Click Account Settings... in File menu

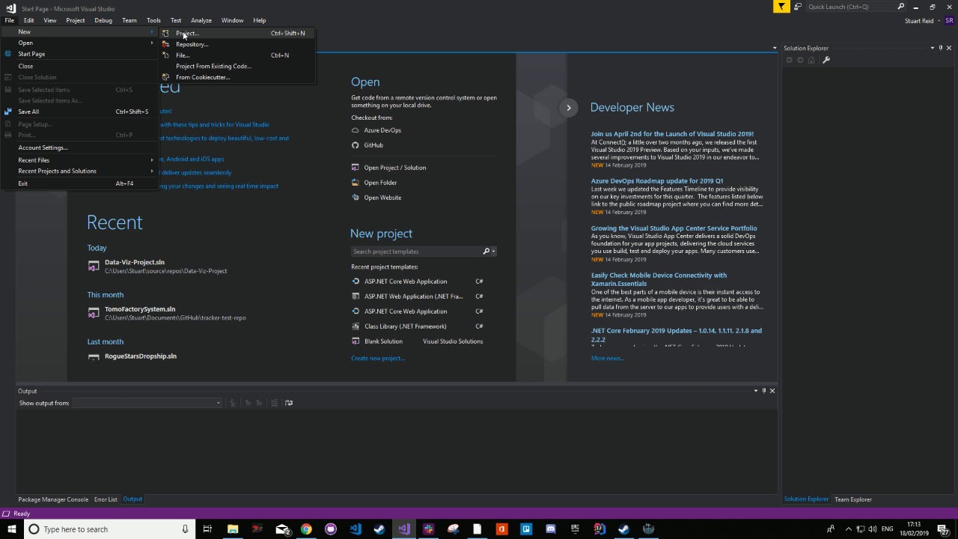[79, 147]
